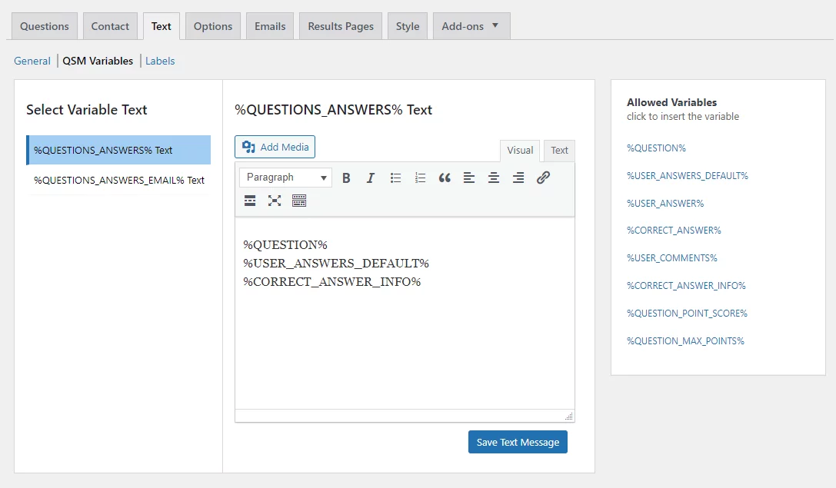Open the General sub-section link
836x488 pixels.
coord(32,61)
